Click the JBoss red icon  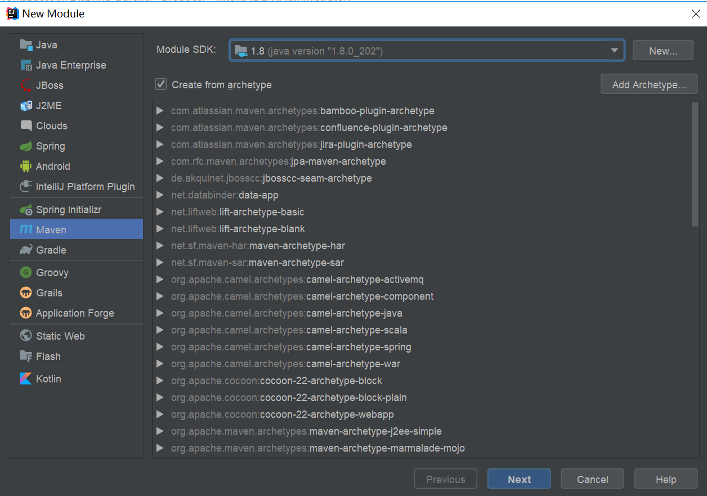[26, 85]
